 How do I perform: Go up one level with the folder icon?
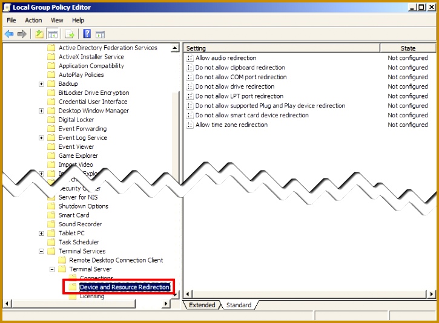(39, 34)
